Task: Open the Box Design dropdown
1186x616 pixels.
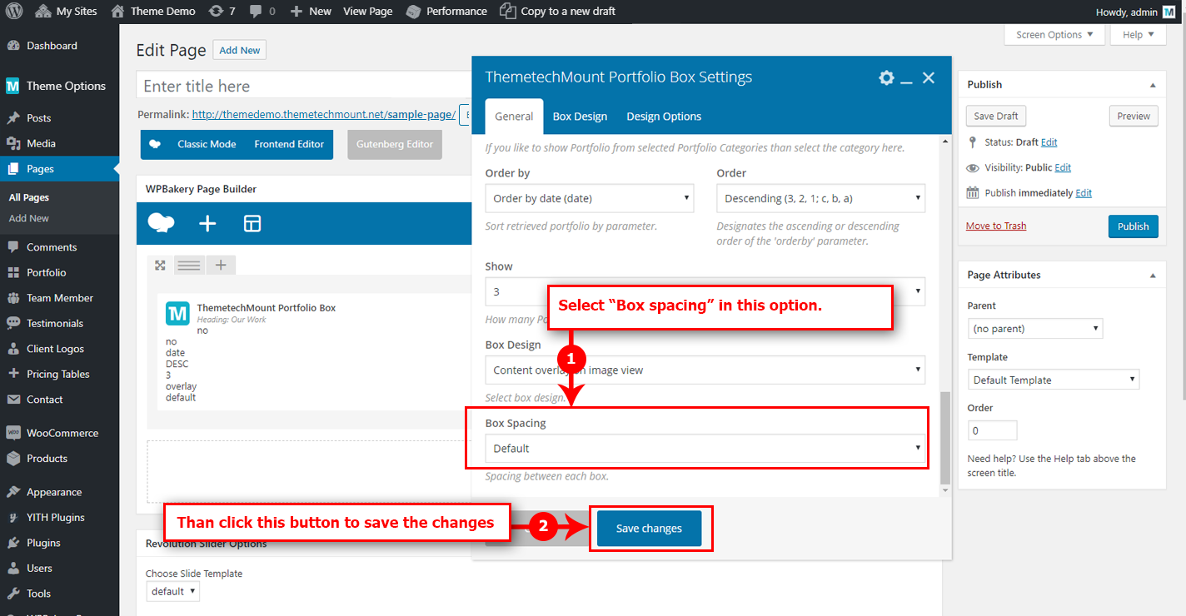Action: pos(705,370)
